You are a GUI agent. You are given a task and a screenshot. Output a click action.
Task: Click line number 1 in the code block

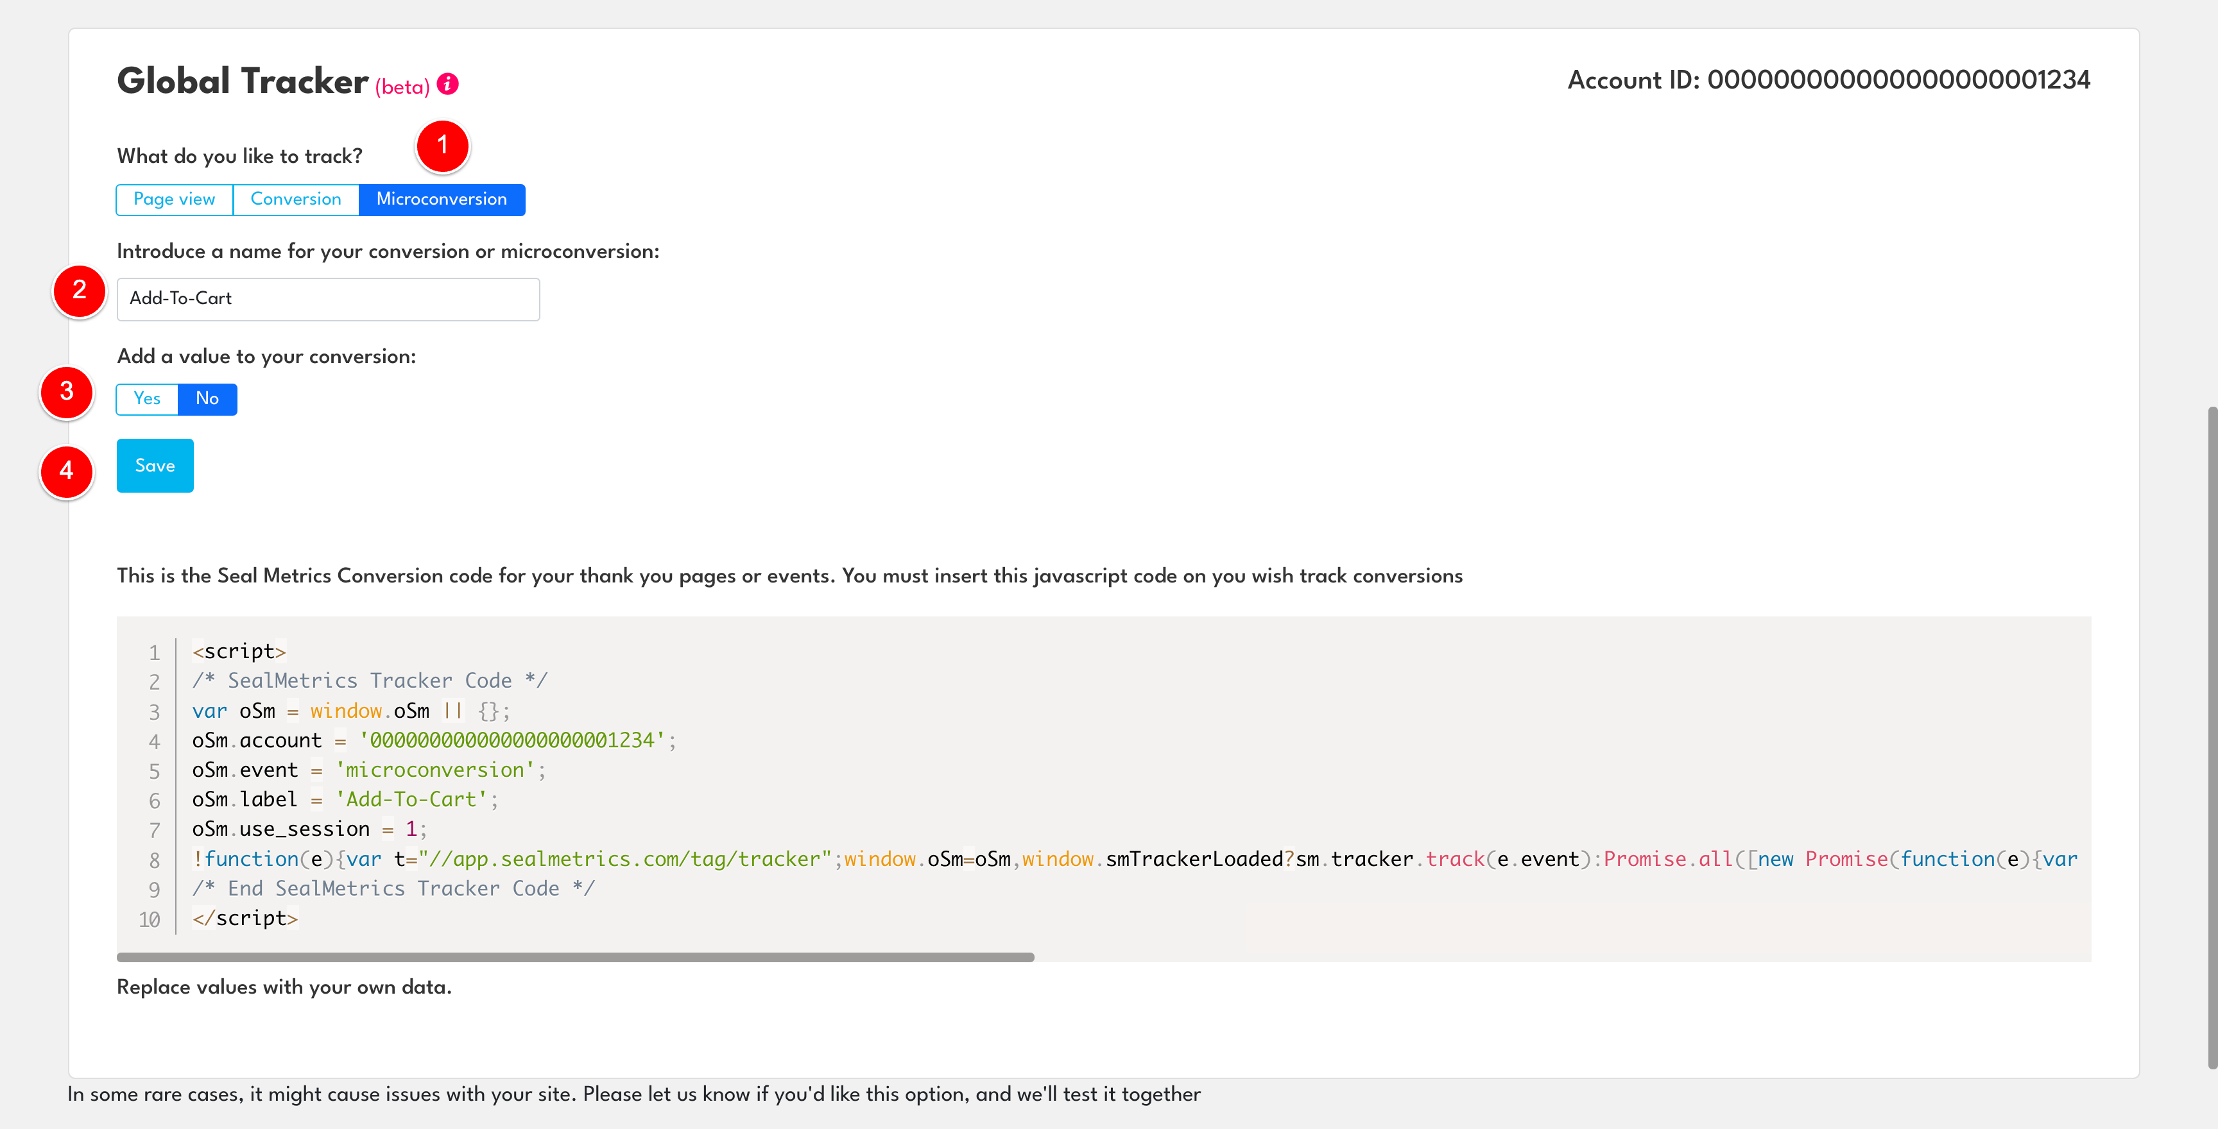coord(153,652)
